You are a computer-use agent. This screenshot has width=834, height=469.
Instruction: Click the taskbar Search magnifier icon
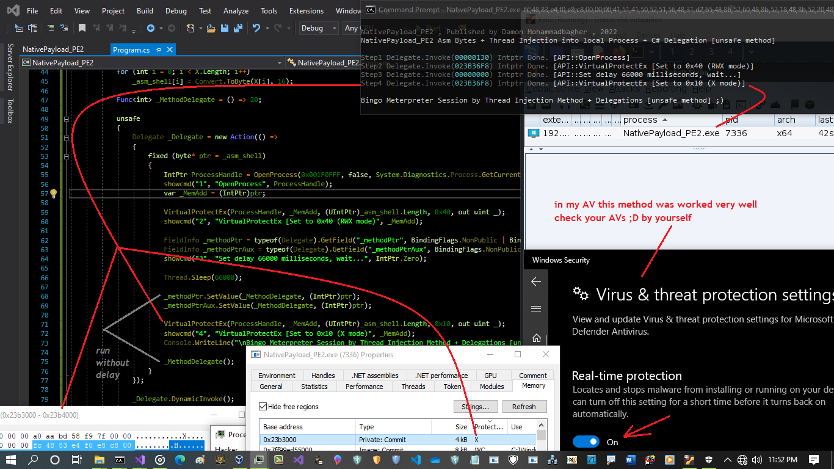34,459
